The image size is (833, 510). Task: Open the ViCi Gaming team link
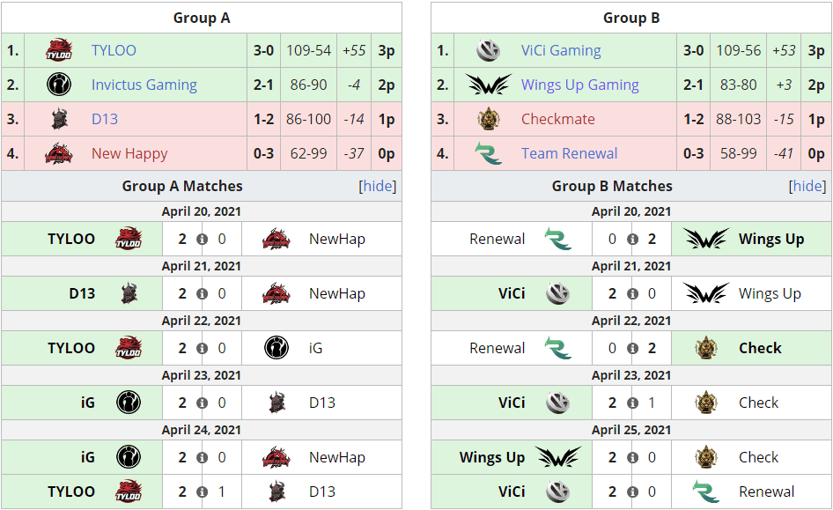561,50
